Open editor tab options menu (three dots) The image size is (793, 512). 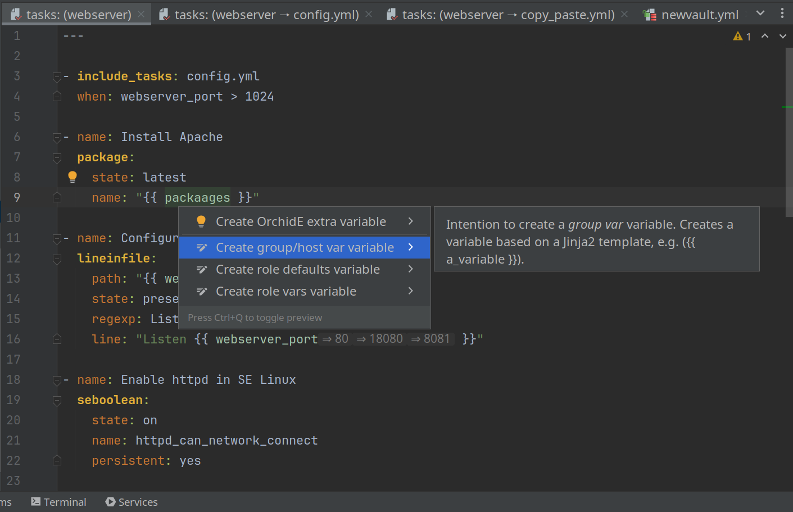782,13
